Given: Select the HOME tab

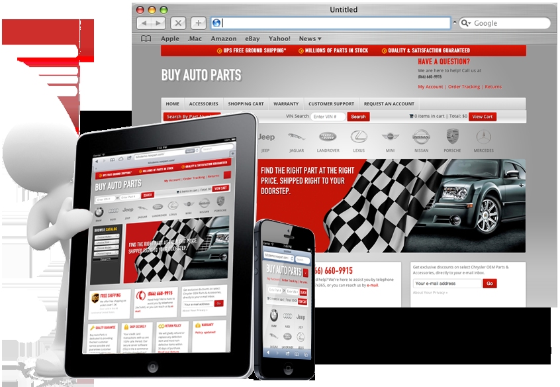Looking at the screenshot, I should [173, 104].
